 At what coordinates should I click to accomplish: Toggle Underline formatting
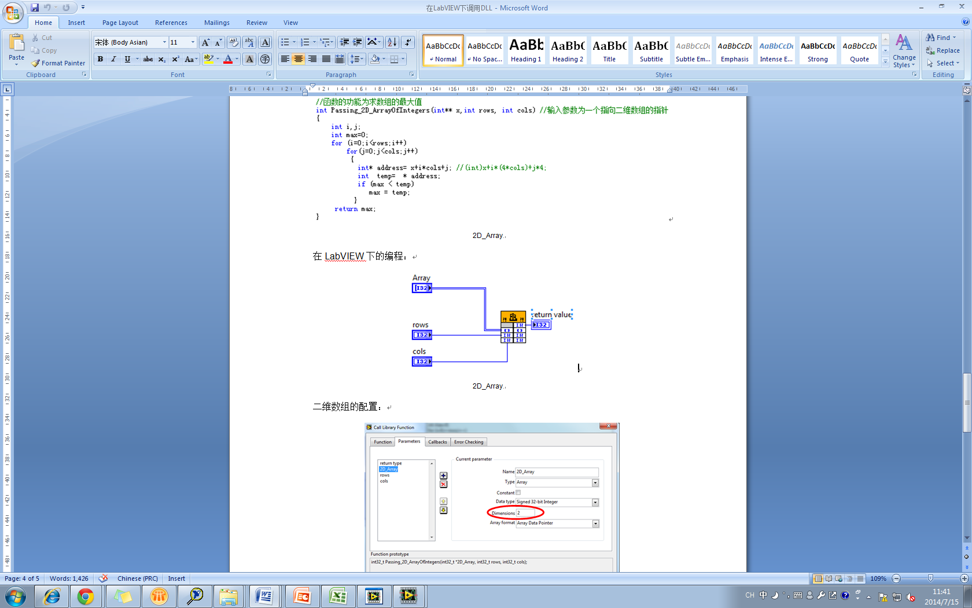127,59
